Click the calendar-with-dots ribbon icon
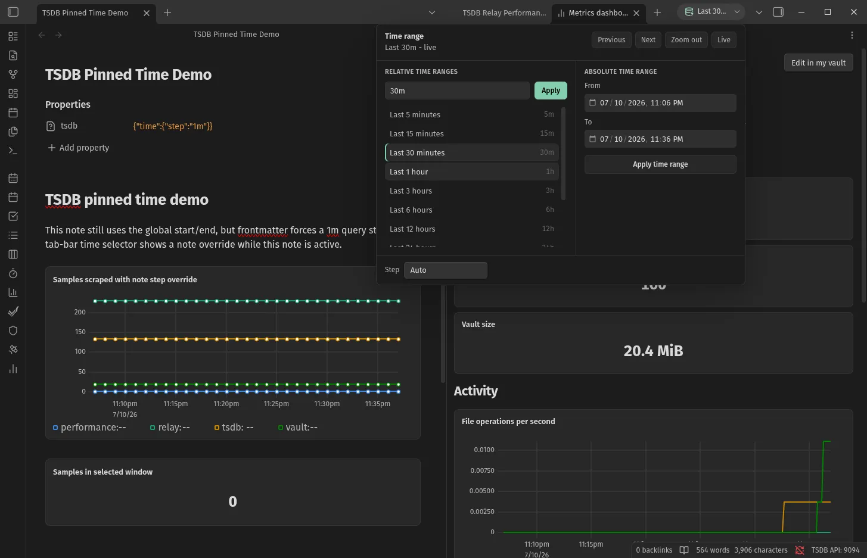 pos(13,178)
